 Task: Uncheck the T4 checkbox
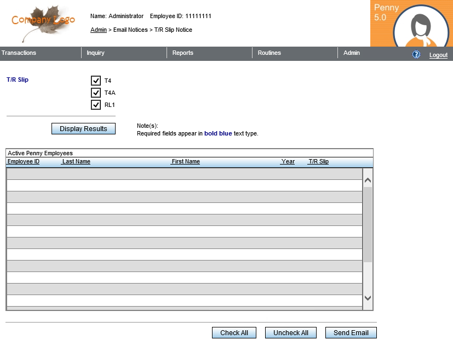(96, 81)
